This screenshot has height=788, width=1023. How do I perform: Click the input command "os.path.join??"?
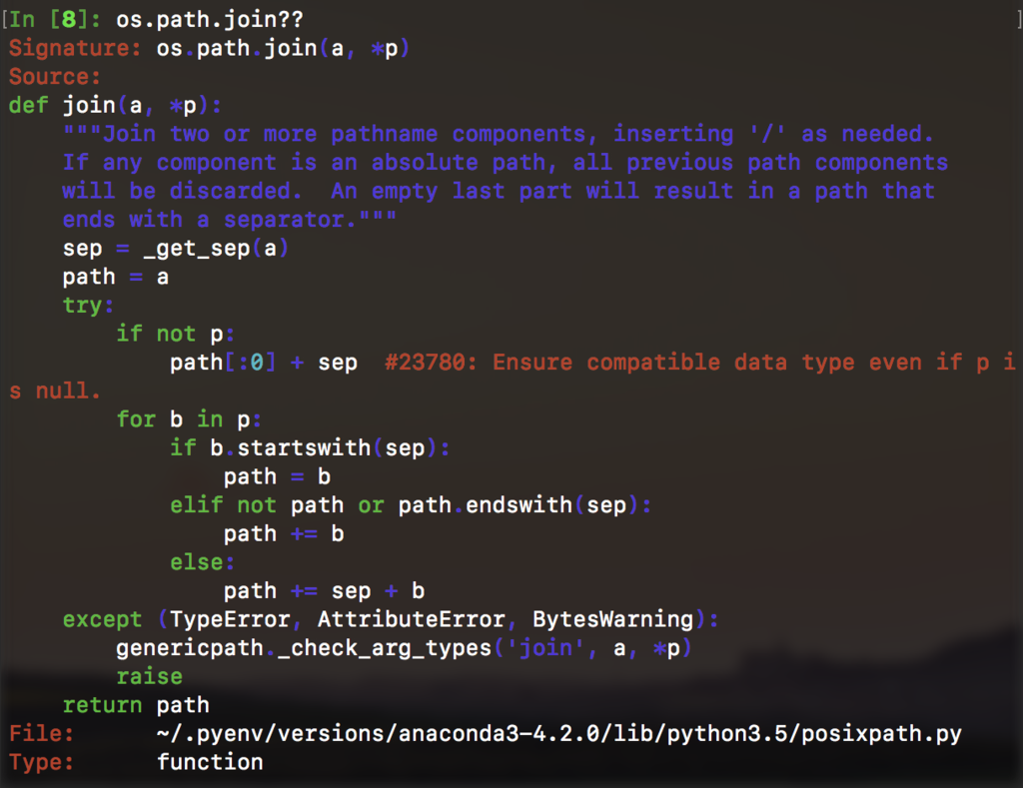(210, 20)
